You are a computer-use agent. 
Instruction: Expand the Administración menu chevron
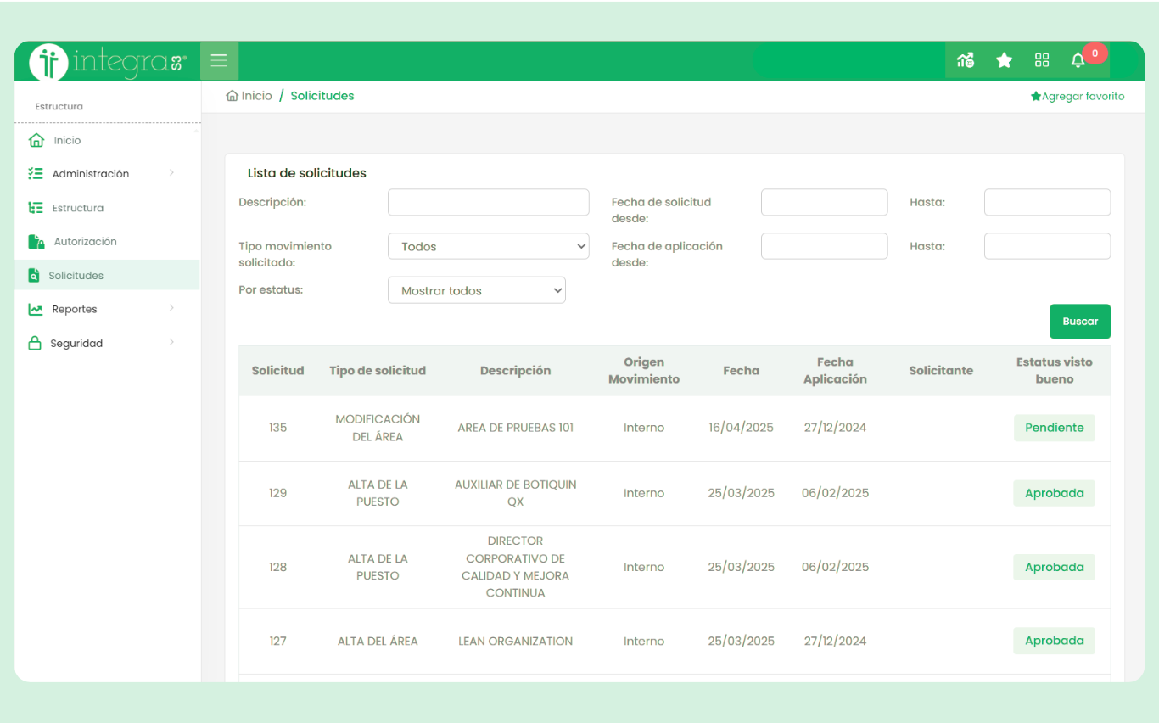[171, 173]
